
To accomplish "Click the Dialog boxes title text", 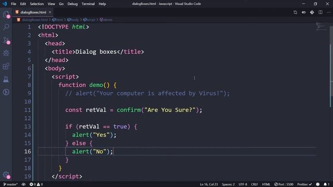I will click(96, 52).
